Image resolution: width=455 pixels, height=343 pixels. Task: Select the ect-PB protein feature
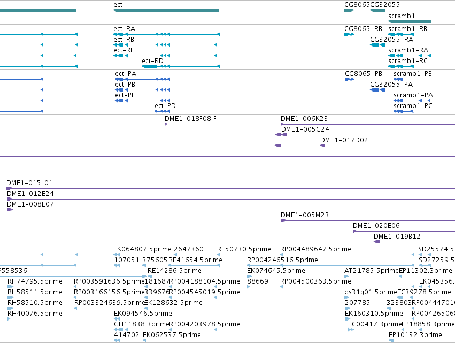142,90
